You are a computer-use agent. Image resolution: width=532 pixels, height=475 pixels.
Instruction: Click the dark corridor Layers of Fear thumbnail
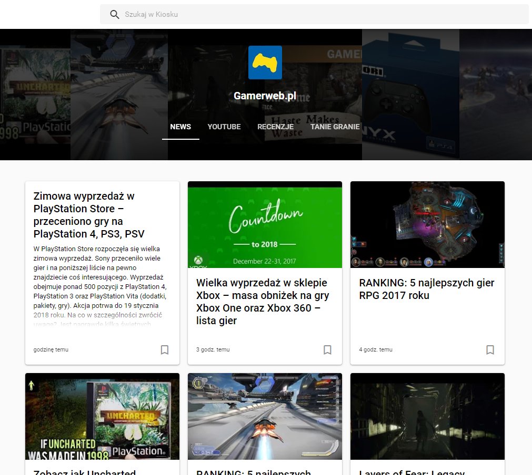tap(427, 416)
